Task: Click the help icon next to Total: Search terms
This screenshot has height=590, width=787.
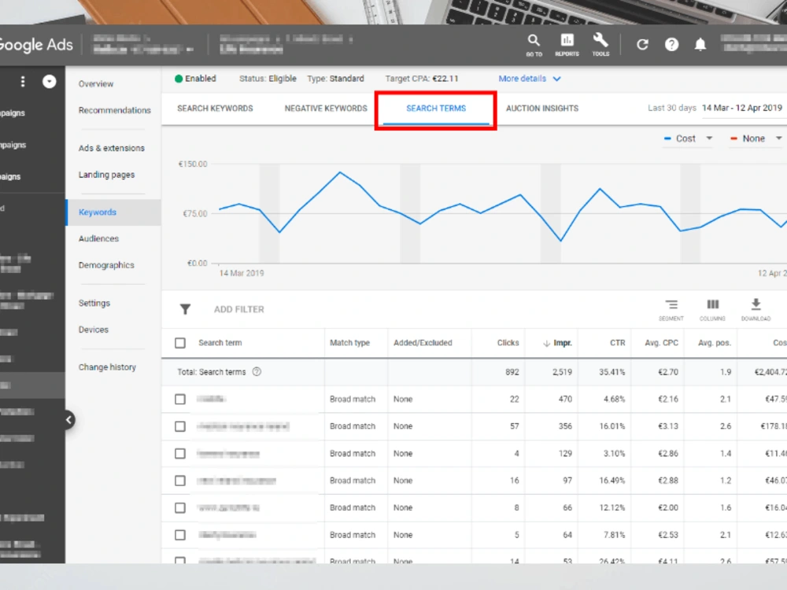Action: (257, 372)
